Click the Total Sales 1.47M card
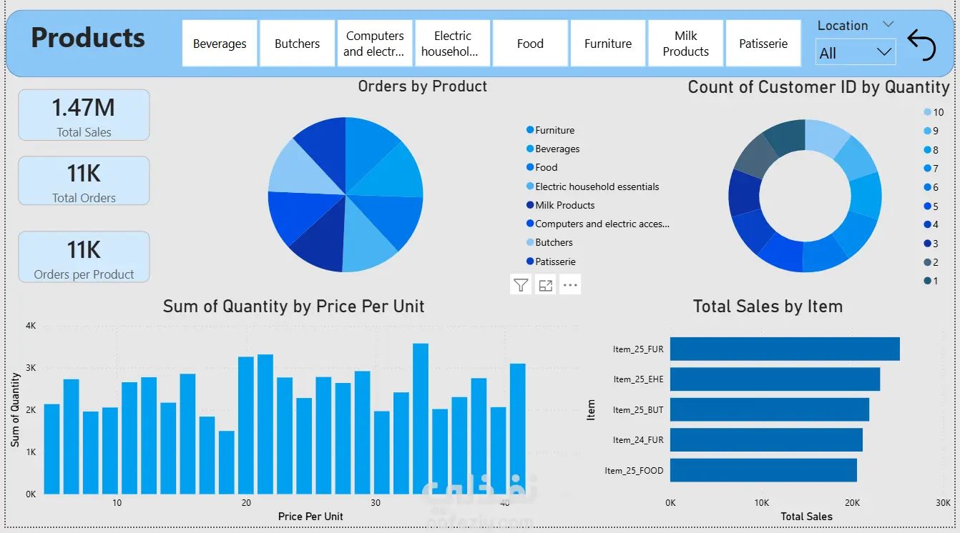Viewport: 960px width, 533px height. point(84,115)
